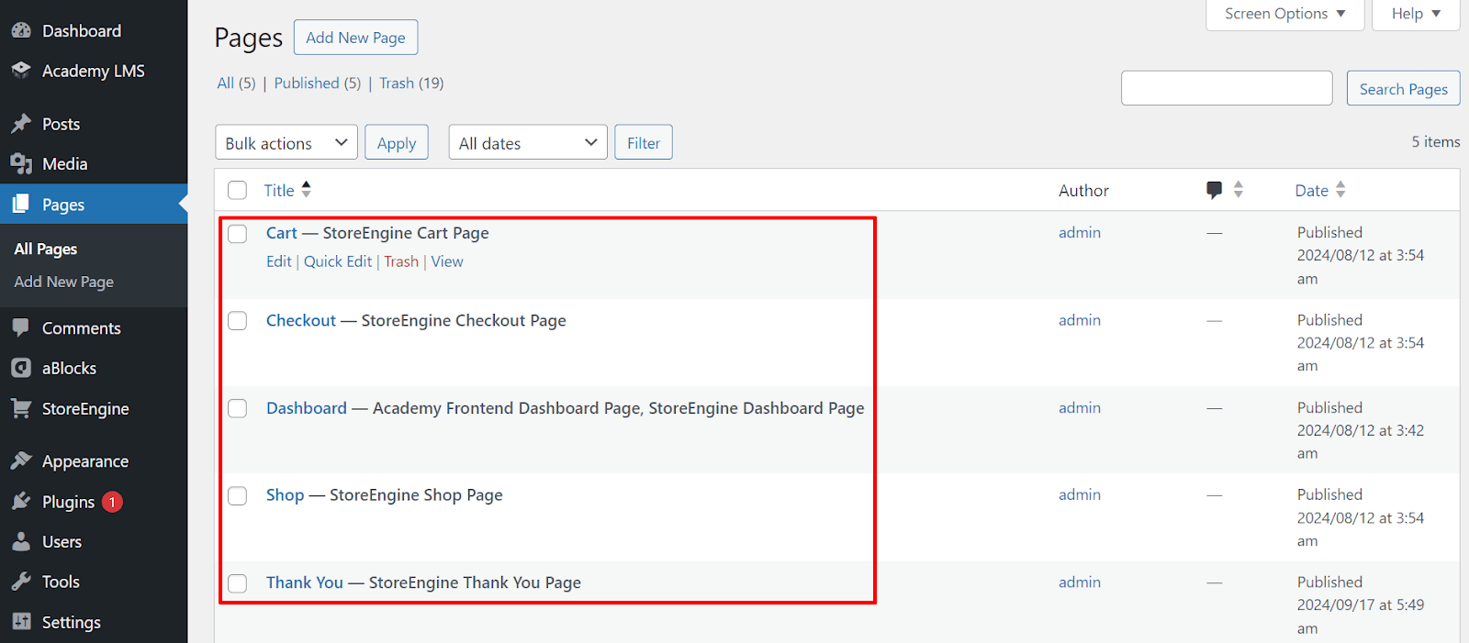Expand the Help panel
Image resolution: width=1469 pixels, height=643 pixels.
click(x=1416, y=14)
